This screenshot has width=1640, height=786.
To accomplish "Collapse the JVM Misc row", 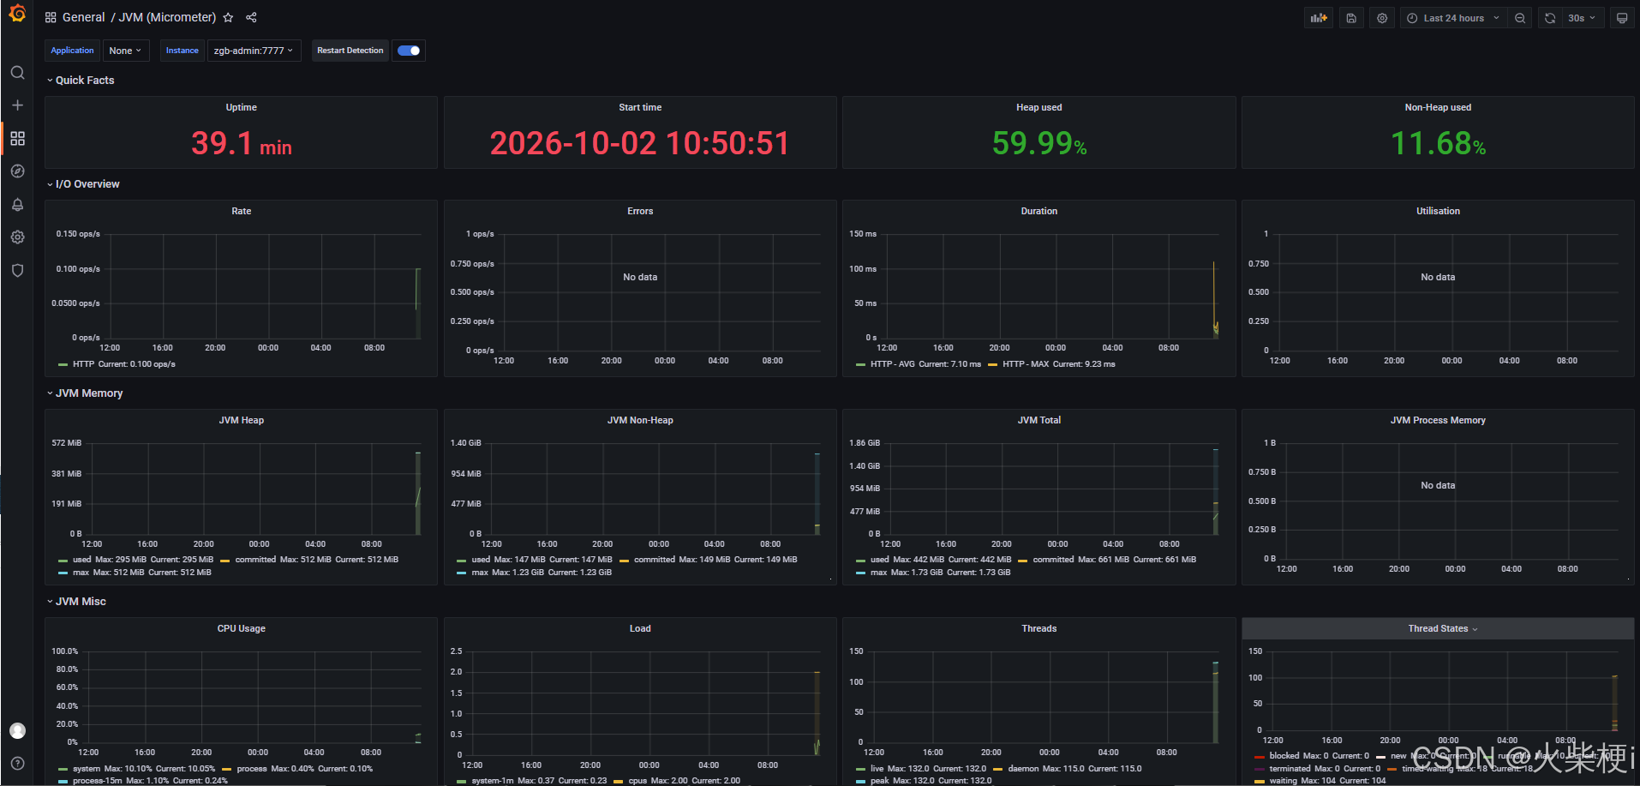I will coord(76,601).
